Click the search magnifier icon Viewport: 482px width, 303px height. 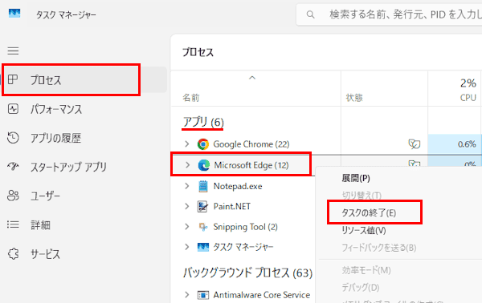click(310, 14)
